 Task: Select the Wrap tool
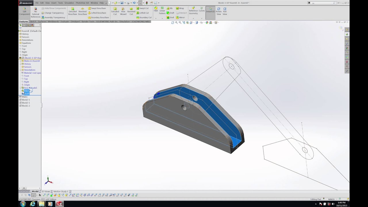[x=180, y=8]
